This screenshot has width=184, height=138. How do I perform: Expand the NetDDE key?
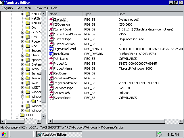click(x=22, y=14)
